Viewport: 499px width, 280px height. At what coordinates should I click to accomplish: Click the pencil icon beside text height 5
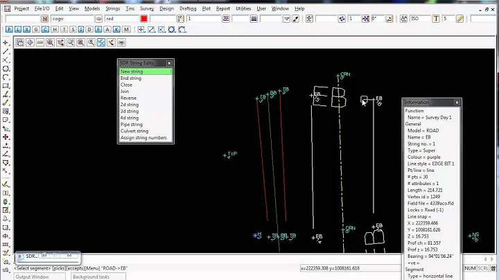pyautogui.click(x=459, y=19)
